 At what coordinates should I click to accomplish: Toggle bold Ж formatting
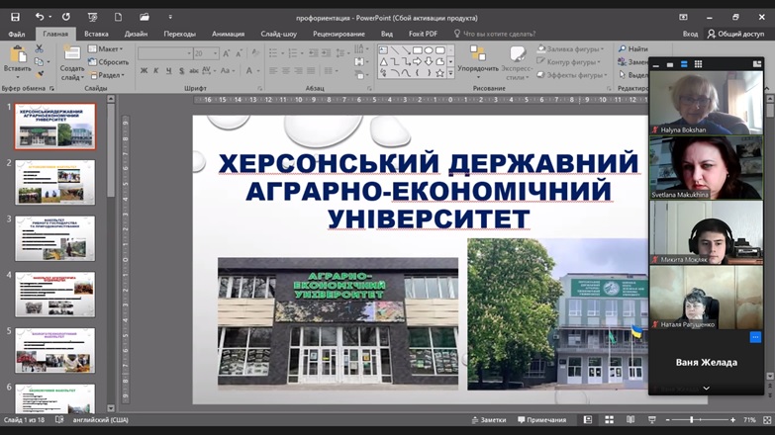[144, 70]
